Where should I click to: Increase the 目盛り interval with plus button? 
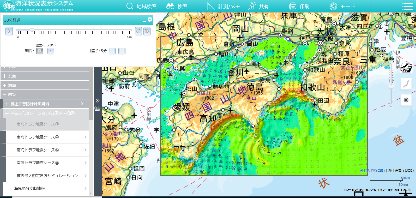[x=122, y=51]
